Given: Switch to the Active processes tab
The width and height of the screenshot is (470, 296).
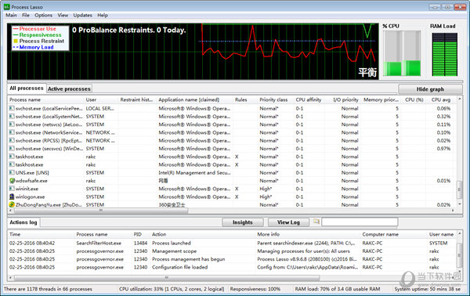Looking at the screenshot, I should click(69, 89).
